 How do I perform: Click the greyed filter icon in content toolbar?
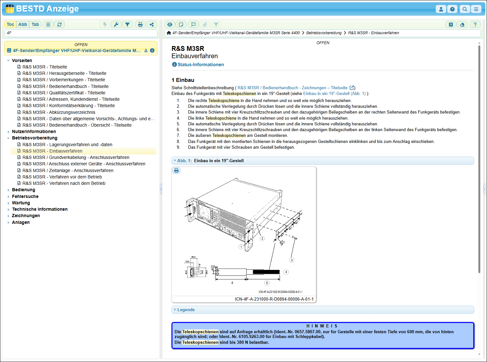click(216, 24)
